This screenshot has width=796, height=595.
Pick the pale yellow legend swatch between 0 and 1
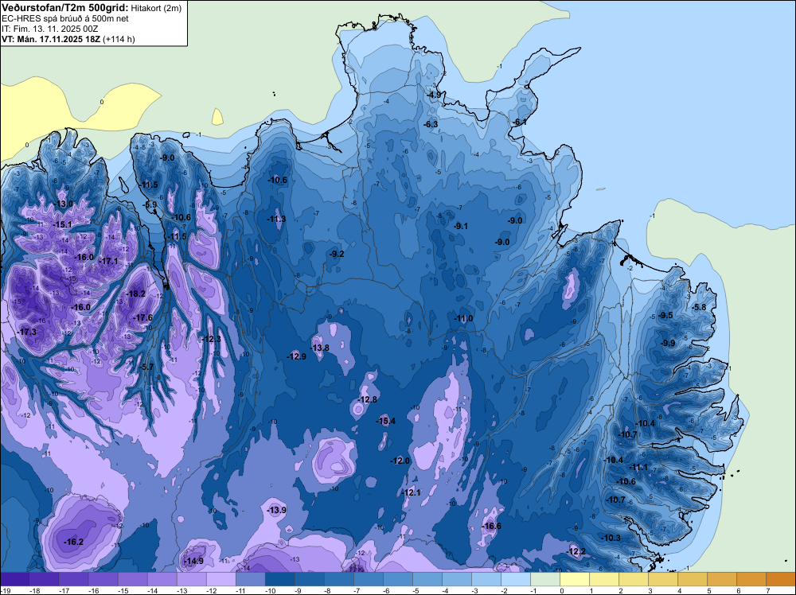pyautogui.click(x=576, y=579)
